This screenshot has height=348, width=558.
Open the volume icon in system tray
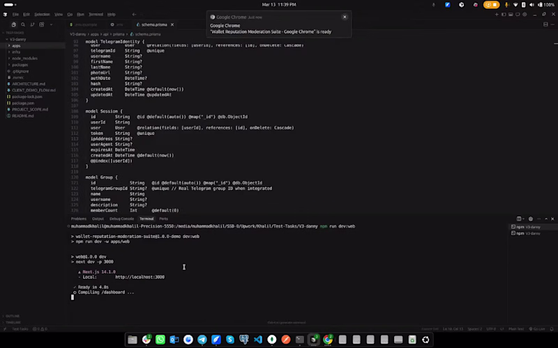532,5
